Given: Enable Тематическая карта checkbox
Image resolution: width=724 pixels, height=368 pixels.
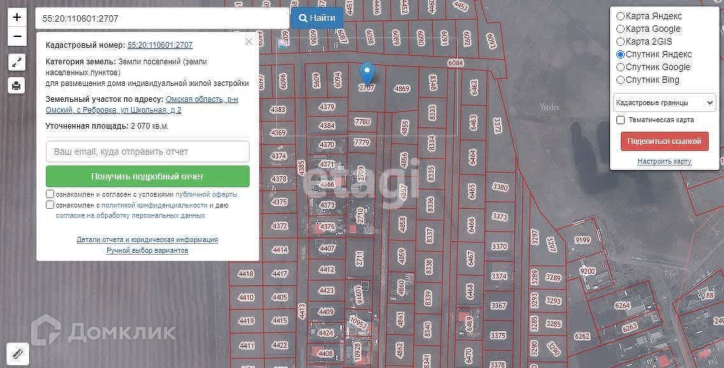Looking at the screenshot, I should [x=621, y=120].
